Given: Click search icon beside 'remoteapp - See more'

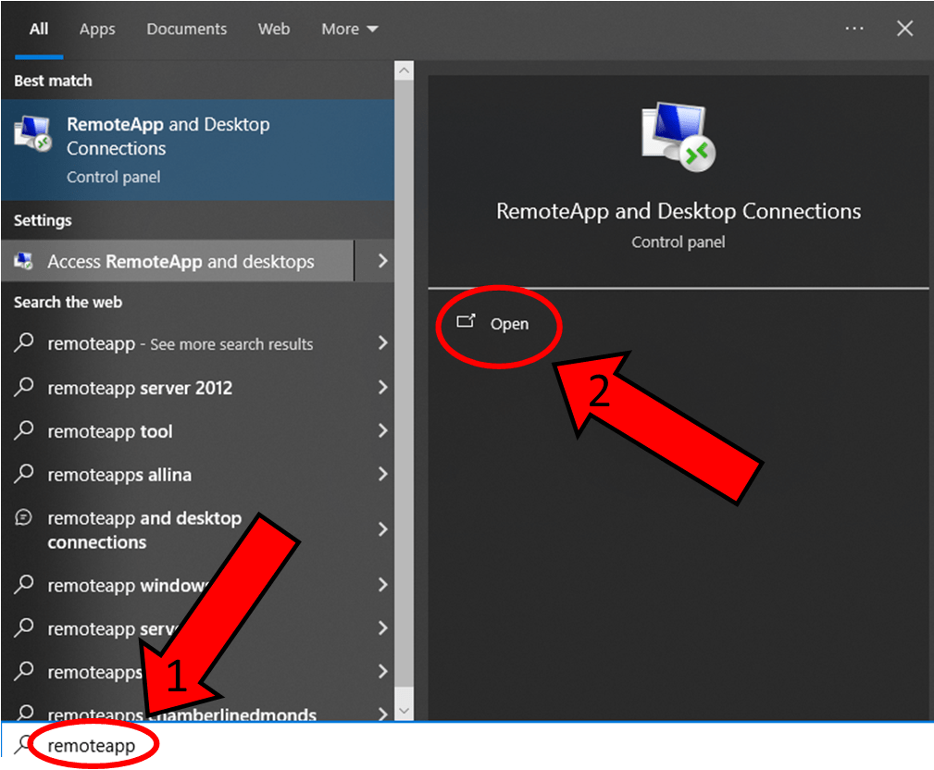Looking at the screenshot, I should coord(24,342).
